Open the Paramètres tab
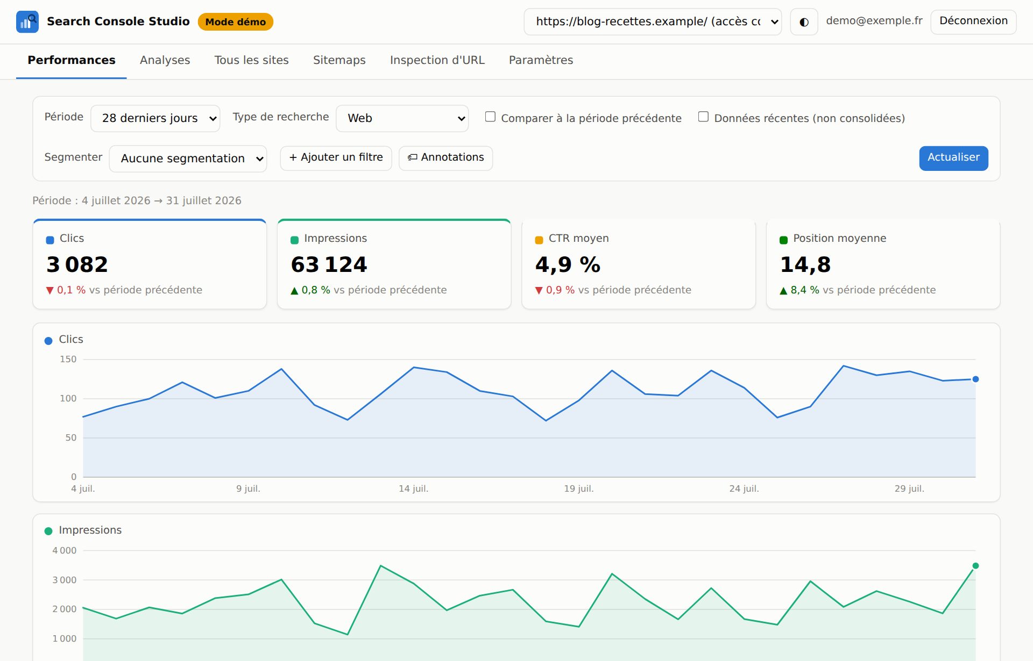The image size is (1033, 661). point(541,60)
